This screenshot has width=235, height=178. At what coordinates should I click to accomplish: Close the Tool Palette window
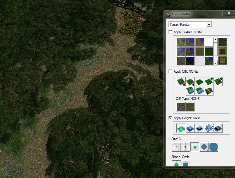click(x=229, y=13)
